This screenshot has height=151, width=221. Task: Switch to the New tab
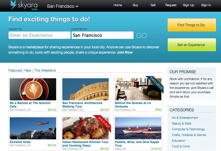[x=28, y=70]
